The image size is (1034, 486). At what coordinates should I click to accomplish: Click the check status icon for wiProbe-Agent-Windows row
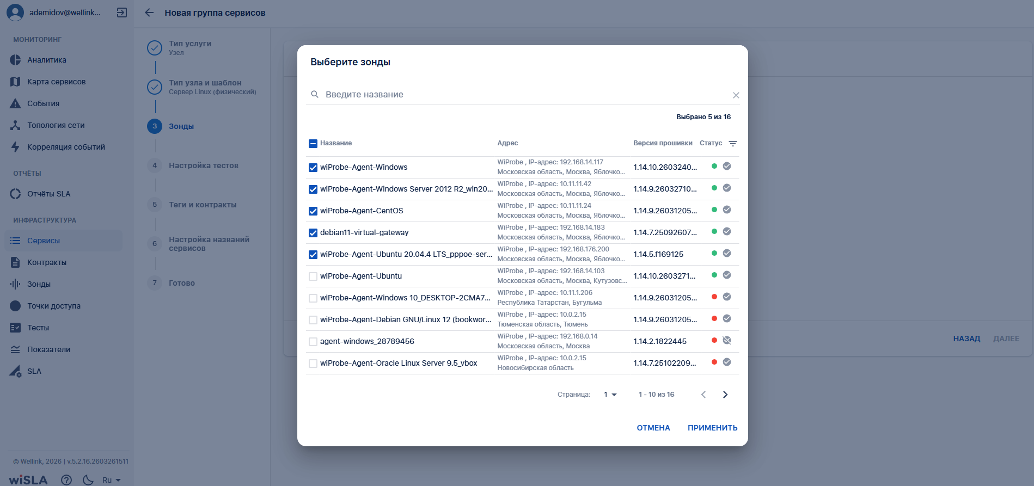[x=727, y=166]
